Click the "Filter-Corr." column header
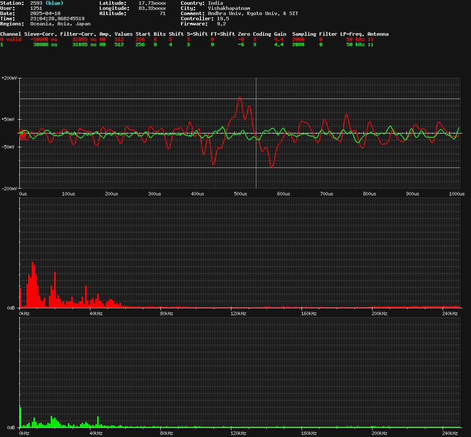 [x=78, y=34]
